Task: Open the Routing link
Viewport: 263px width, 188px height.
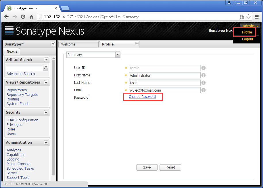Action: pyautogui.click(x=13, y=99)
